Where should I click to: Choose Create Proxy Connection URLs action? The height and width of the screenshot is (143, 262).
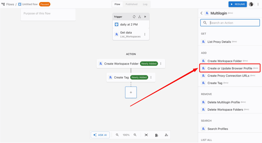(230, 76)
